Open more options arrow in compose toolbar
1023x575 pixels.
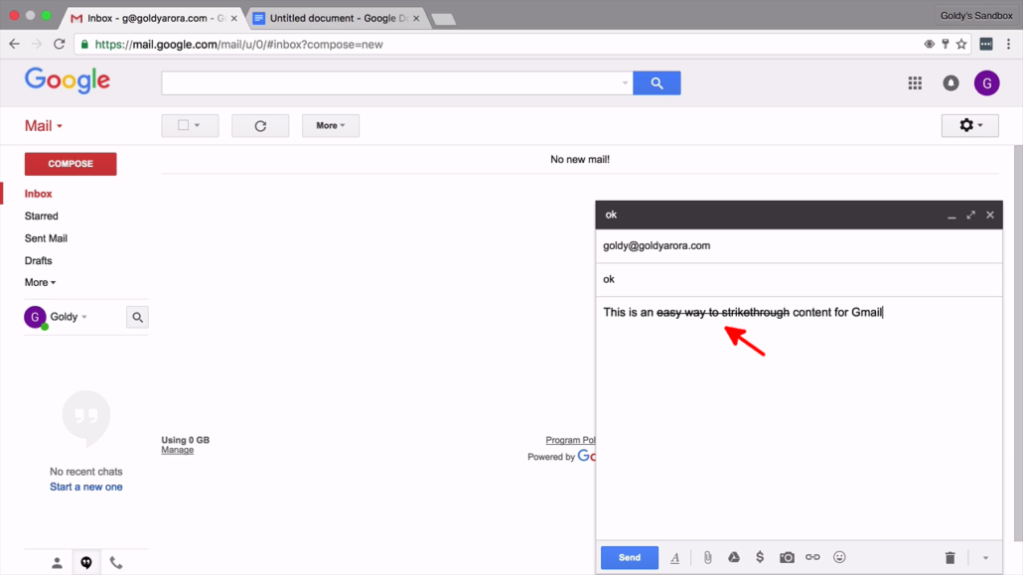tap(986, 558)
